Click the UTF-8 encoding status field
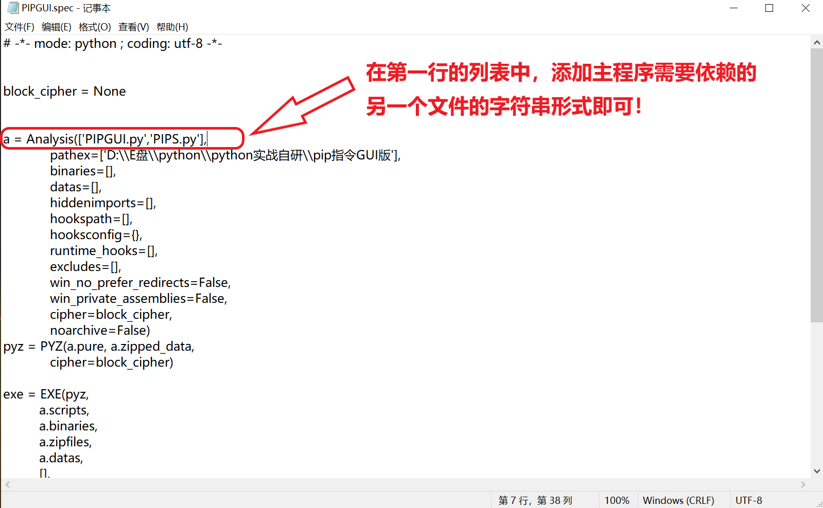This screenshot has width=823, height=508. 749,500
